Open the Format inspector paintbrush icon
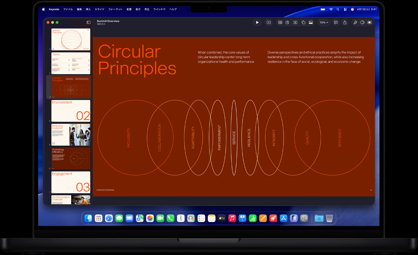Viewport: 418px width, 255px height. (355, 22)
